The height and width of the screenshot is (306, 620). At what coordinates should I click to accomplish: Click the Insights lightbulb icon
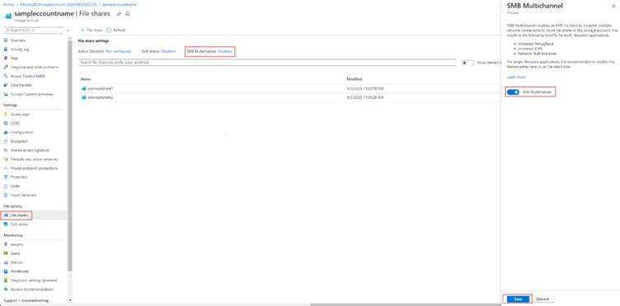coord(6,244)
